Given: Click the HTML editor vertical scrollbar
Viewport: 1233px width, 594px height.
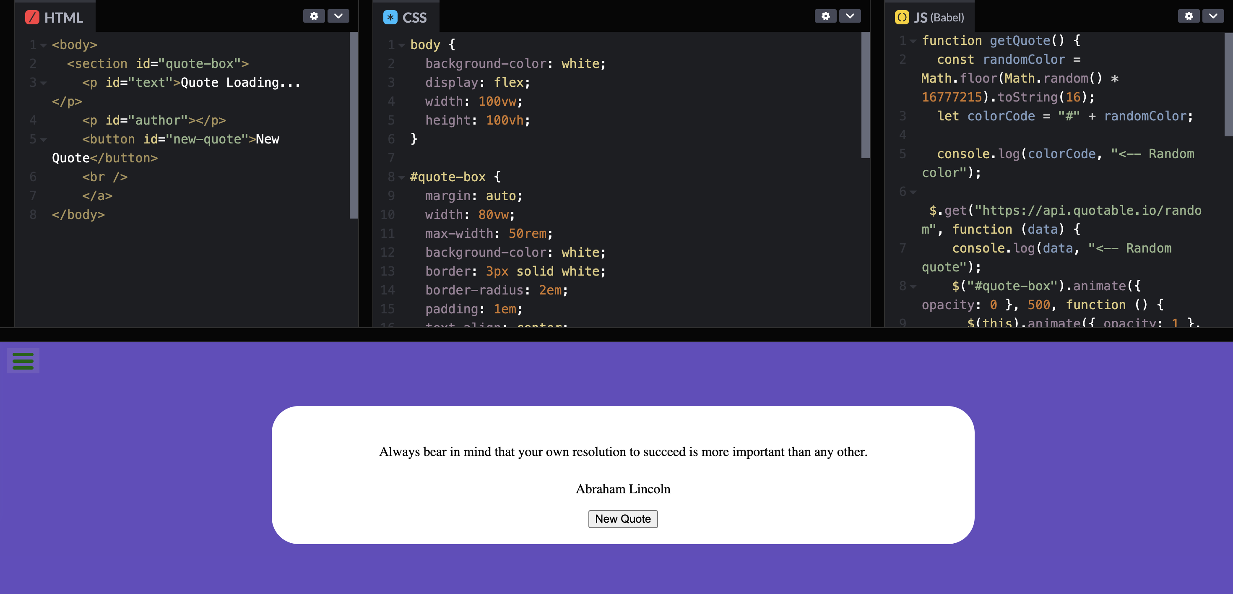Looking at the screenshot, I should (354, 125).
